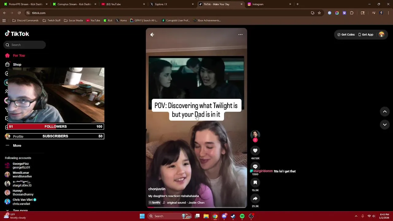
Task: Open File Explorer from taskbar
Action: (206, 216)
